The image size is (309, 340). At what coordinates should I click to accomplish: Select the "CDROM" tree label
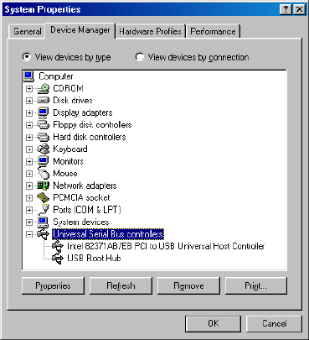(x=68, y=88)
